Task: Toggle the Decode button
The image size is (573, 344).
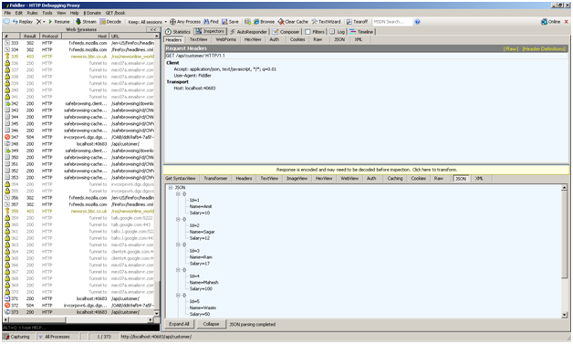Action: pyautogui.click(x=110, y=22)
